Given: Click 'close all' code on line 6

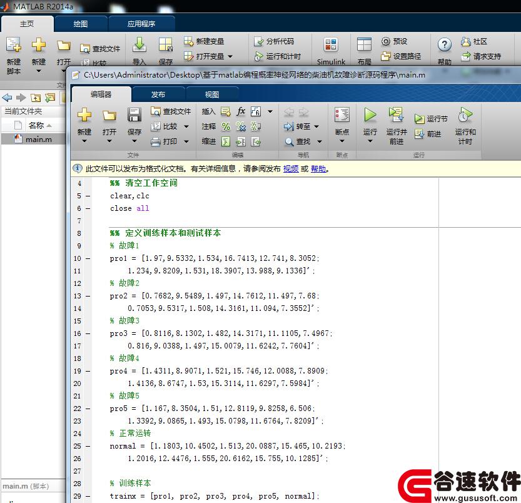Looking at the screenshot, I should (129, 208).
